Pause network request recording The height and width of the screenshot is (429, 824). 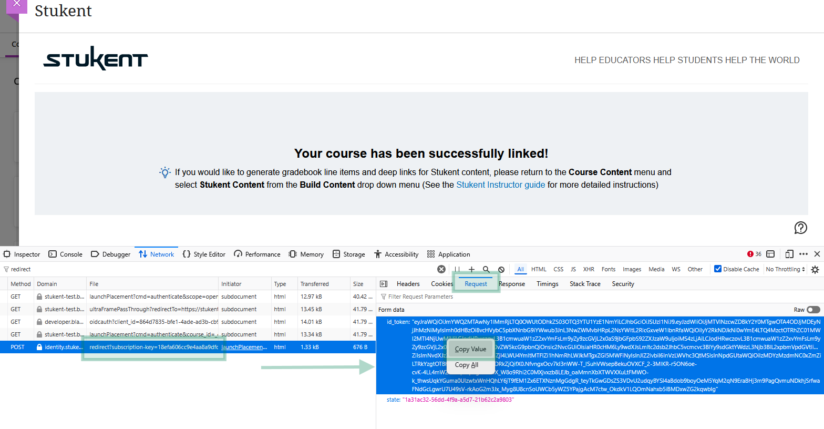click(457, 269)
